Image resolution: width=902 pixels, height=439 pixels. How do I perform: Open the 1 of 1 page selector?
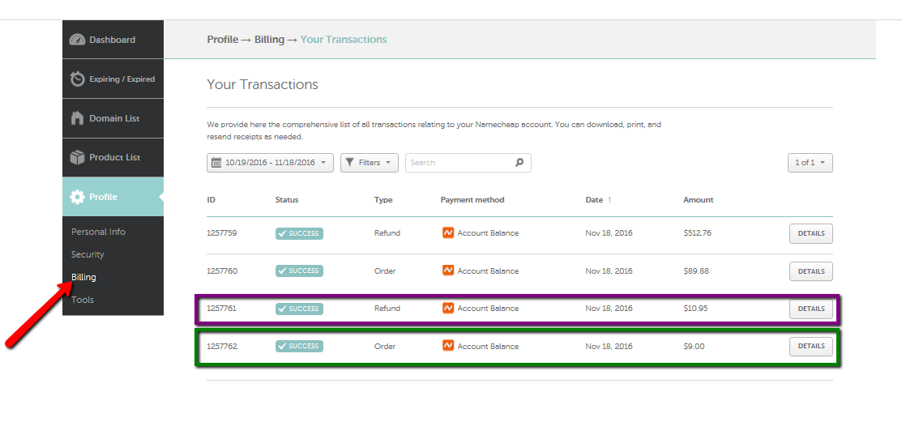pyautogui.click(x=810, y=163)
